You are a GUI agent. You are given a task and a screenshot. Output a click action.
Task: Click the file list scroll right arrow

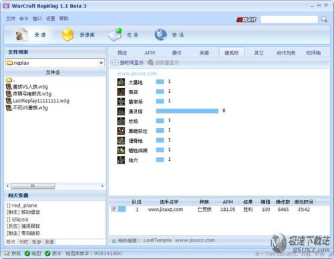coord(102,186)
